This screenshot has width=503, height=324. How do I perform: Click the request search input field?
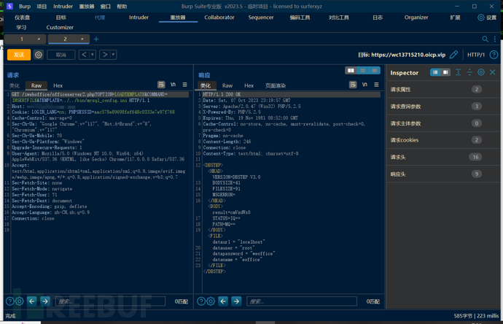tap(109, 301)
